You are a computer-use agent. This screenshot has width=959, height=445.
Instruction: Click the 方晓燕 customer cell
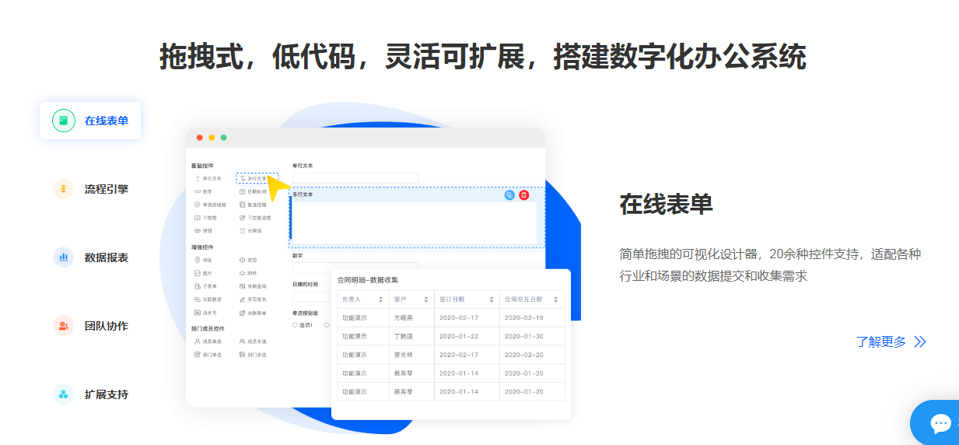411,317
